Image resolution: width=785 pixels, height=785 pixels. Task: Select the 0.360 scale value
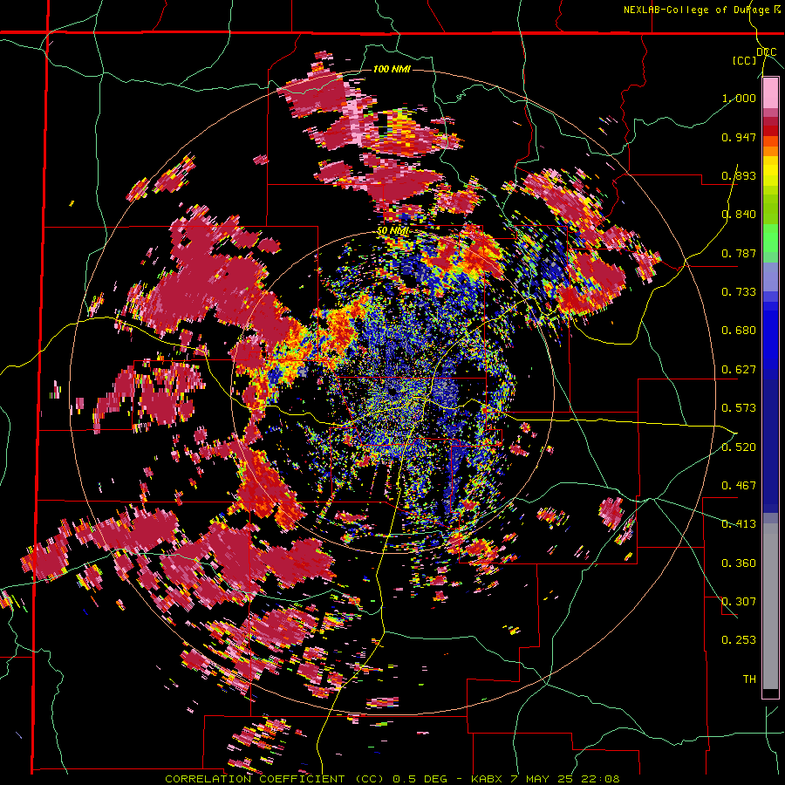[739, 563]
